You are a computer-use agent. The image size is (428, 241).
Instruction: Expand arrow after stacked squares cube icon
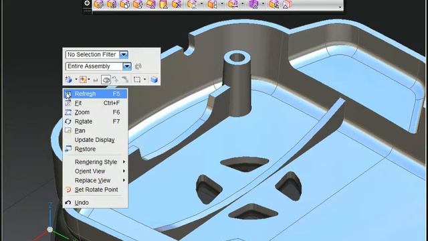pos(222,4)
